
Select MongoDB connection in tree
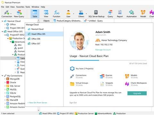pyautogui.click(x=15, y=79)
